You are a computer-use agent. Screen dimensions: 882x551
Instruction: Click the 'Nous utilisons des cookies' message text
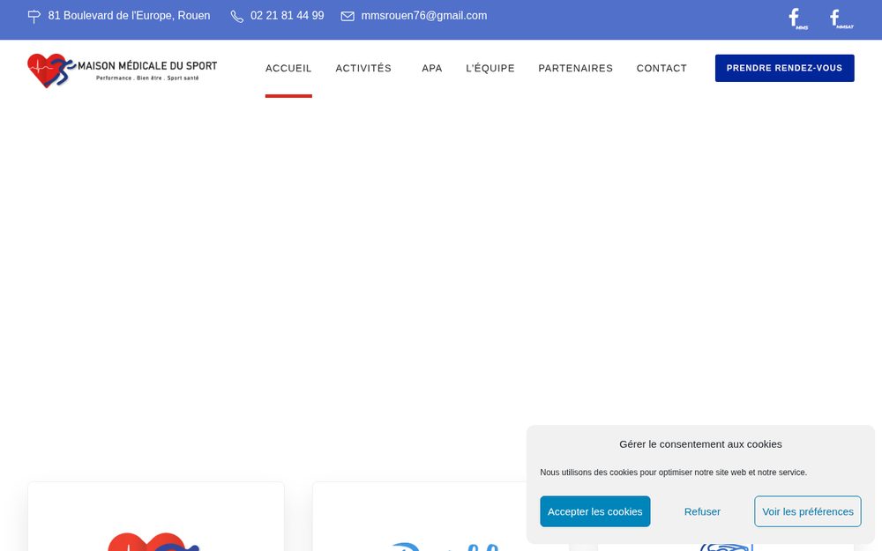tap(673, 473)
